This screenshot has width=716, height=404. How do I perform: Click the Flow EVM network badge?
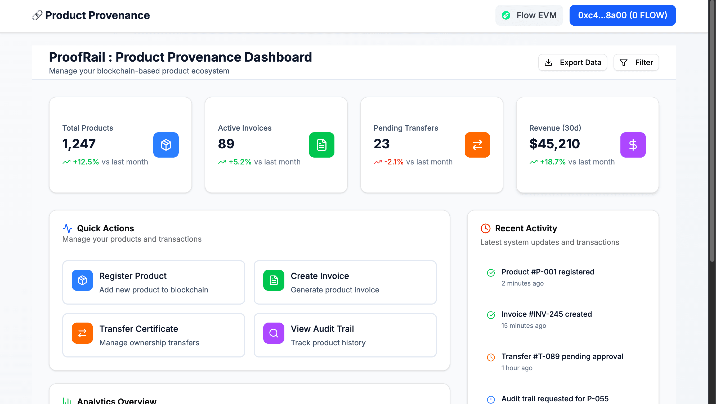pos(529,15)
